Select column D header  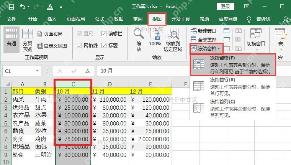[x=110, y=84]
